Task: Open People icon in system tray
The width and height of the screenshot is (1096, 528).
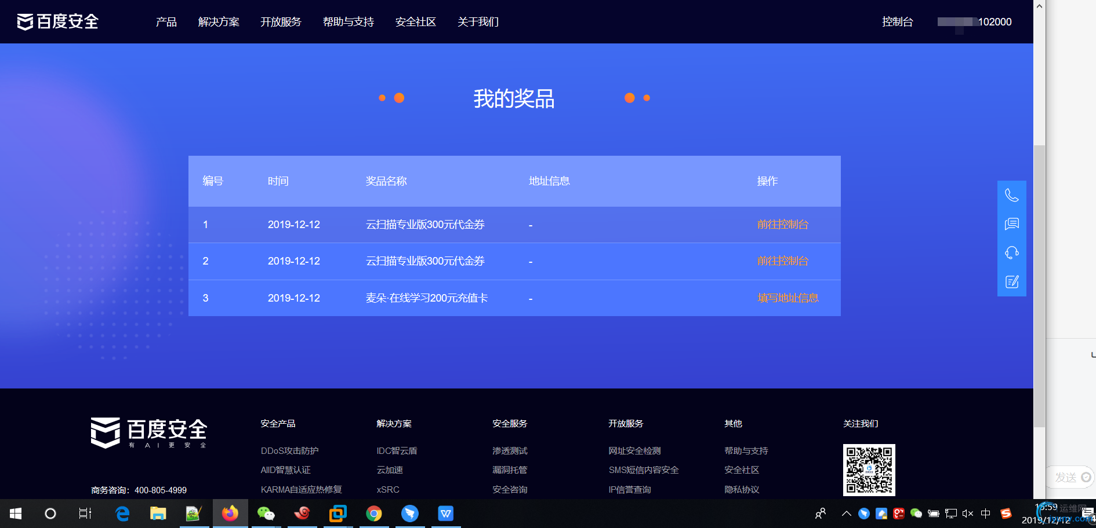Action: [821, 514]
